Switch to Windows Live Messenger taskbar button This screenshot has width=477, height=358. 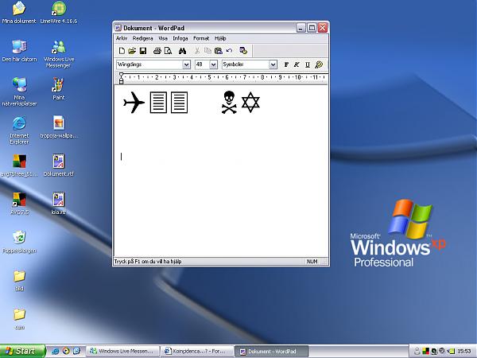(123, 351)
